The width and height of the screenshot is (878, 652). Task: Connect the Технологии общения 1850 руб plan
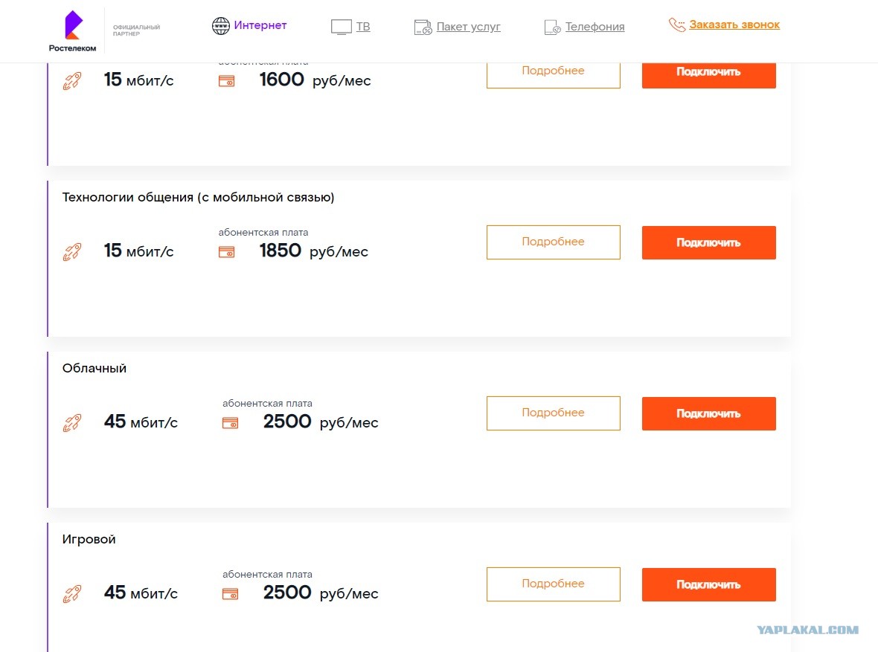coord(708,242)
